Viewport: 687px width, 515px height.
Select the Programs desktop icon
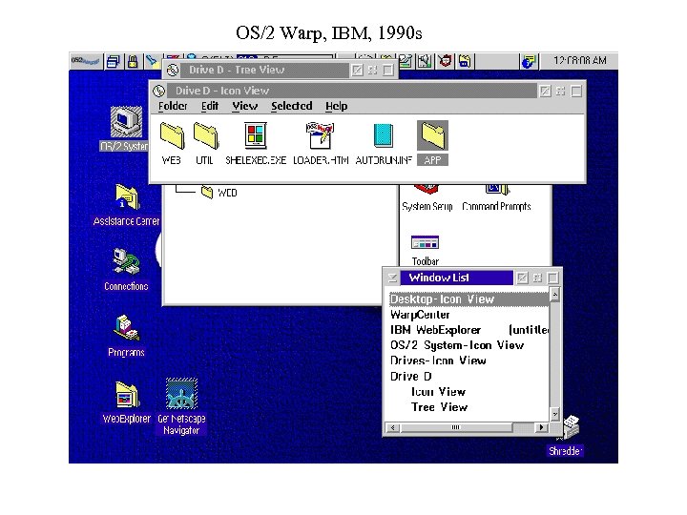(x=126, y=336)
